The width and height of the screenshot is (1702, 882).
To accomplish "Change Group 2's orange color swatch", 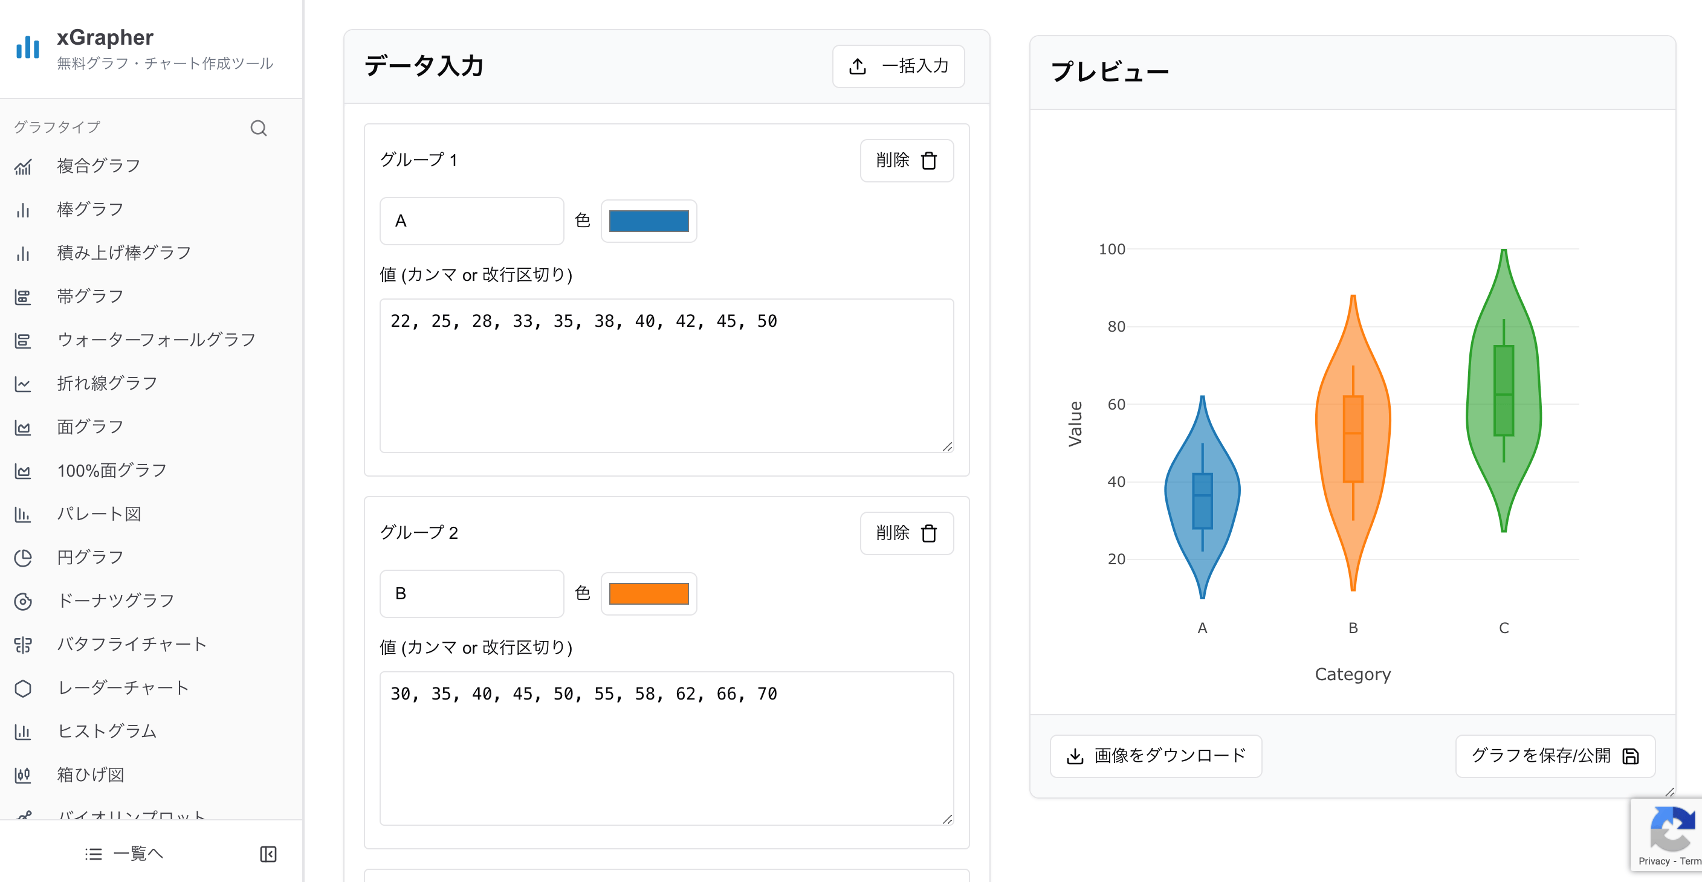I will (x=648, y=593).
